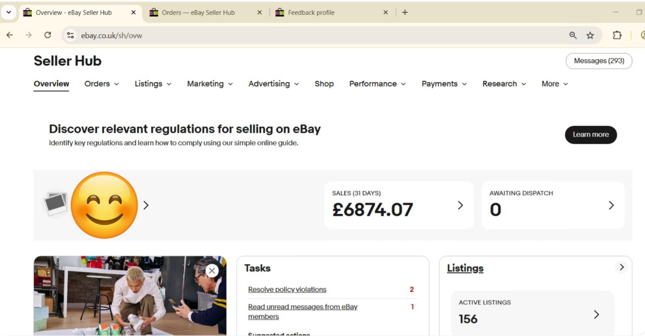
Task: Dismiss the promo image with X button
Action: [212, 271]
